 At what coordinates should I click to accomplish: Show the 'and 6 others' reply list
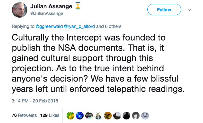click(x=109, y=26)
